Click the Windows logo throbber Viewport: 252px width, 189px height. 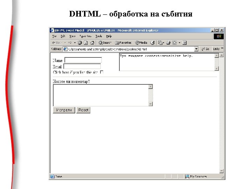pos(219,36)
